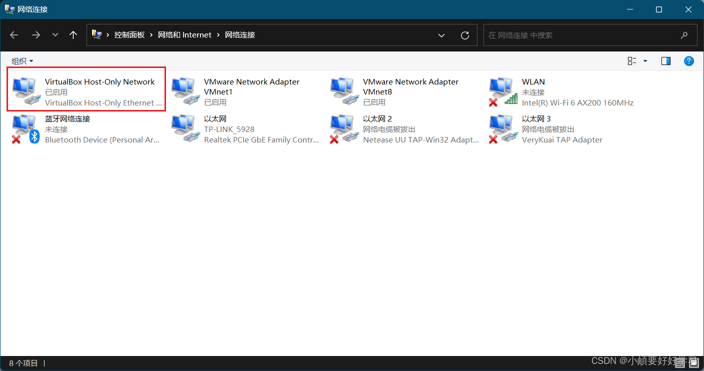Expand chevron after 网络和 Internet breadcrumb
Viewport: 704px width, 371px height.
(x=218, y=35)
